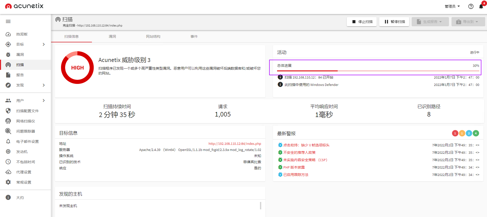Click the 问题跟踪器 magnifier icon
Image resolution: width=487 pixels, height=217 pixels.
coord(8,131)
